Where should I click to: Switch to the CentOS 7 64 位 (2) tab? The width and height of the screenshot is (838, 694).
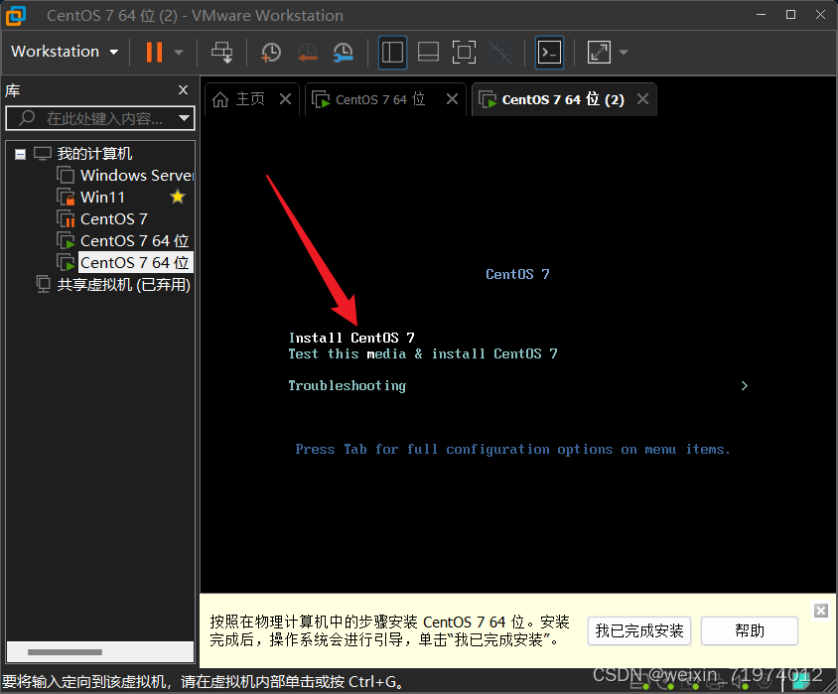pyautogui.click(x=563, y=99)
